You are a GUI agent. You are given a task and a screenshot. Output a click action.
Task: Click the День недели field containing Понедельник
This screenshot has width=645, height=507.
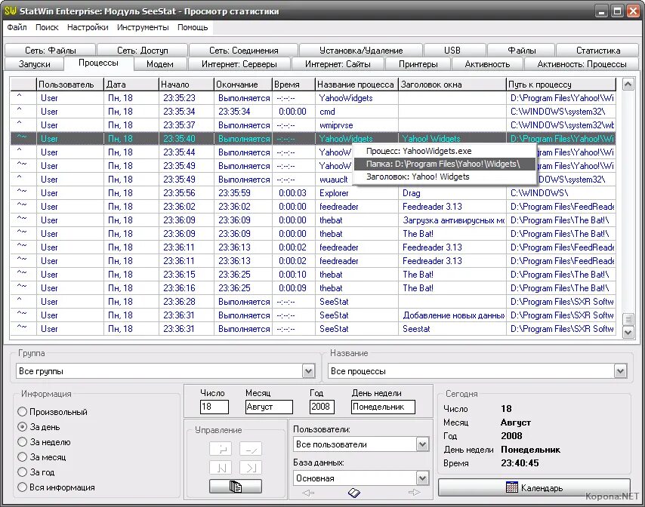pos(383,407)
